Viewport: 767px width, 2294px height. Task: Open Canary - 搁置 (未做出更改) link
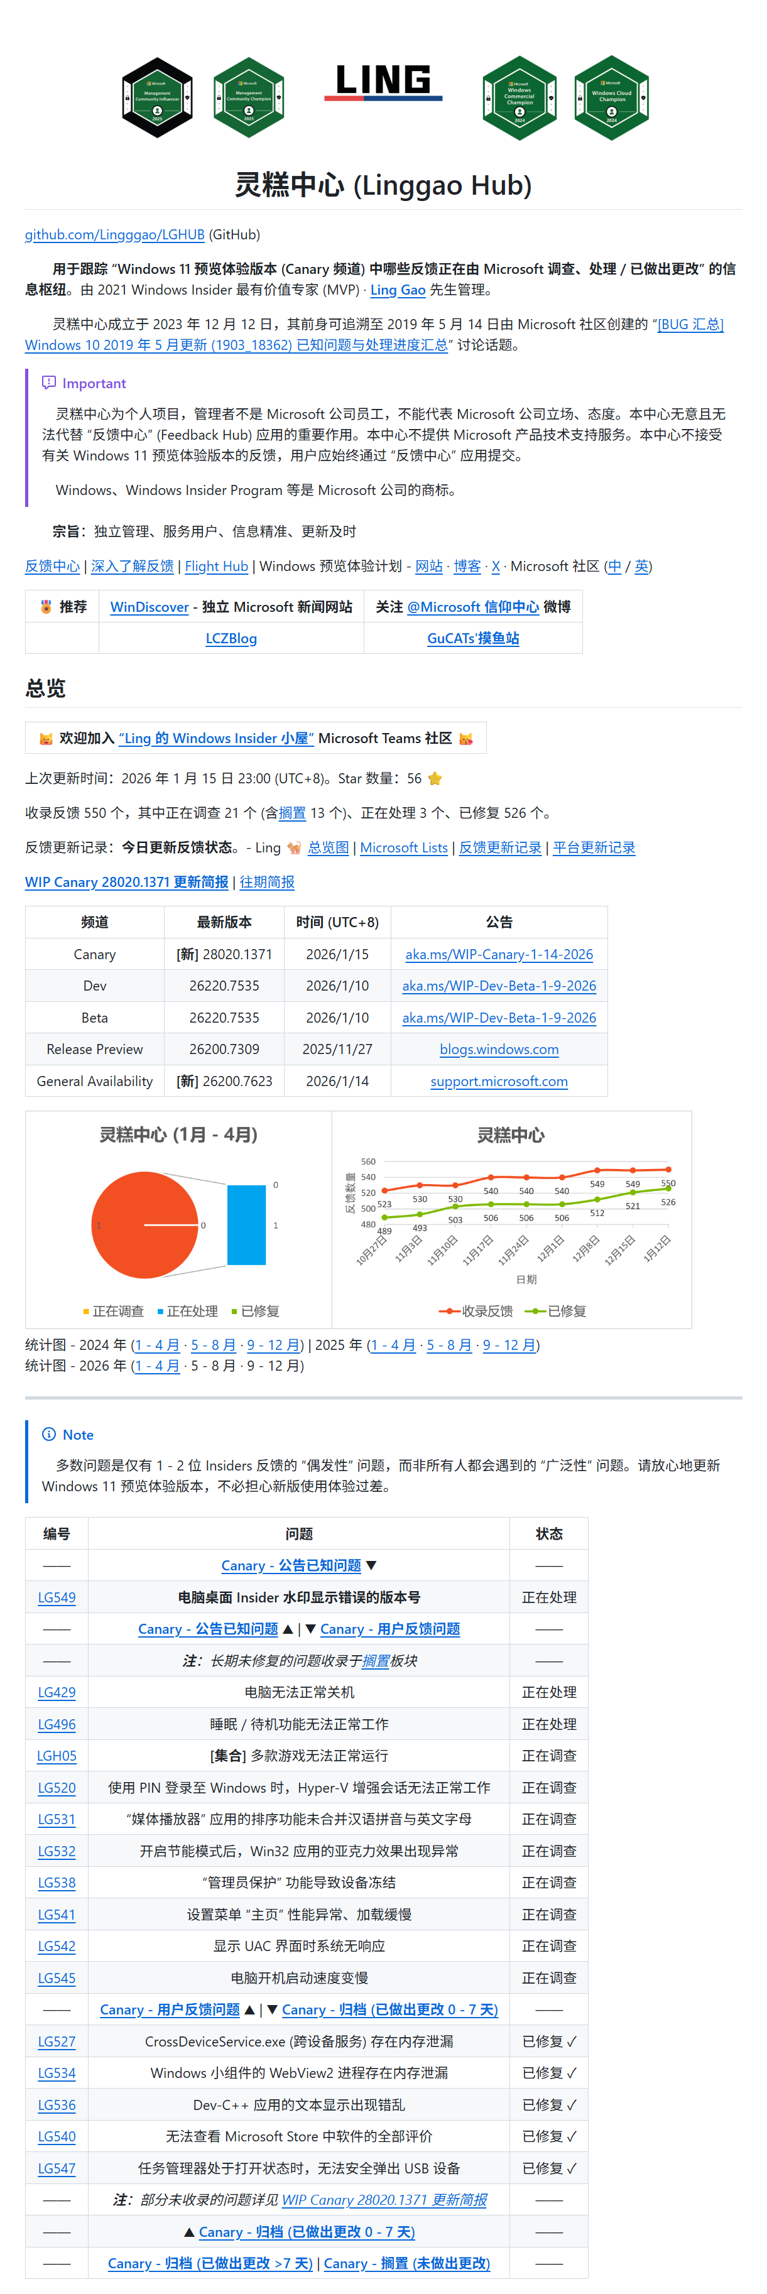click(407, 2263)
